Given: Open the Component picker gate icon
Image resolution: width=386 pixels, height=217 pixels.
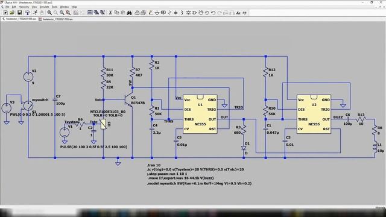Looking at the screenshot, I should pyautogui.click(x=194, y=13).
